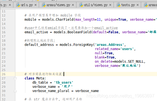Place cursor on 'mobile' variable at line 13
Viewport: 157px width, 101px height.
click(30, 20)
